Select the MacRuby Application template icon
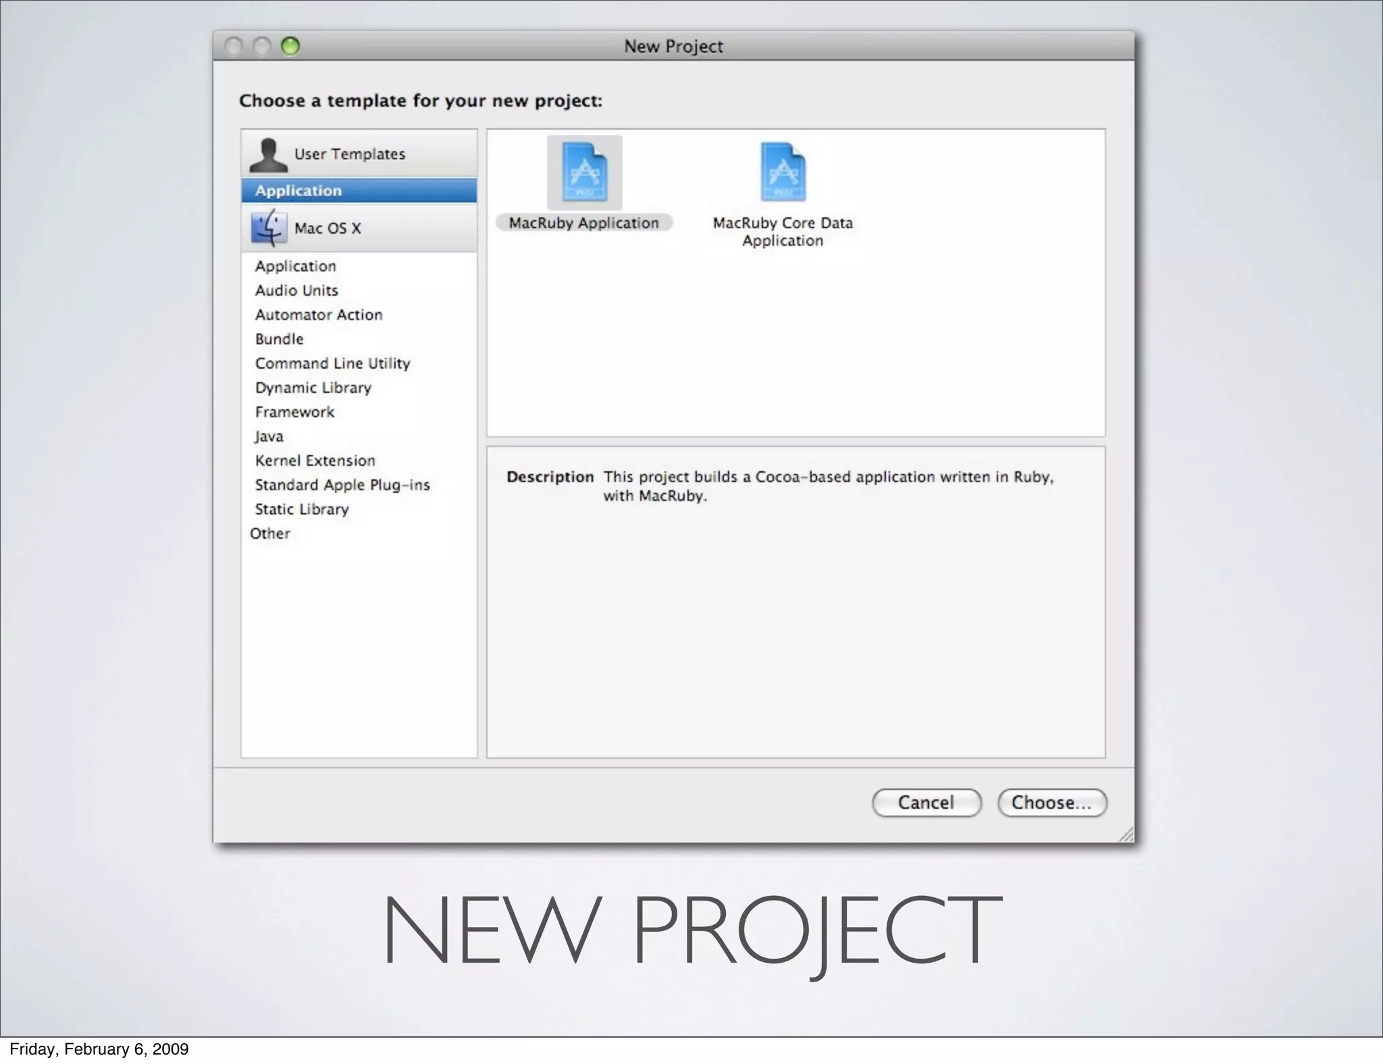This screenshot has height=1064, width=1383. pyautogui.click(x=584, y=172)
